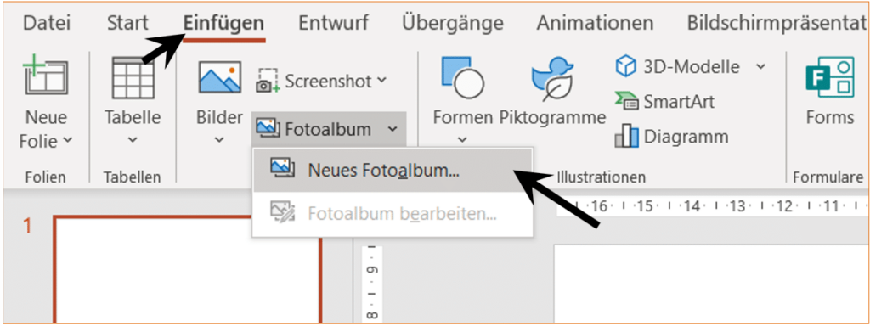The width and height of the screenshot is (870, 326).
Task: Click the Forms icon
Action: click(829, 76)
